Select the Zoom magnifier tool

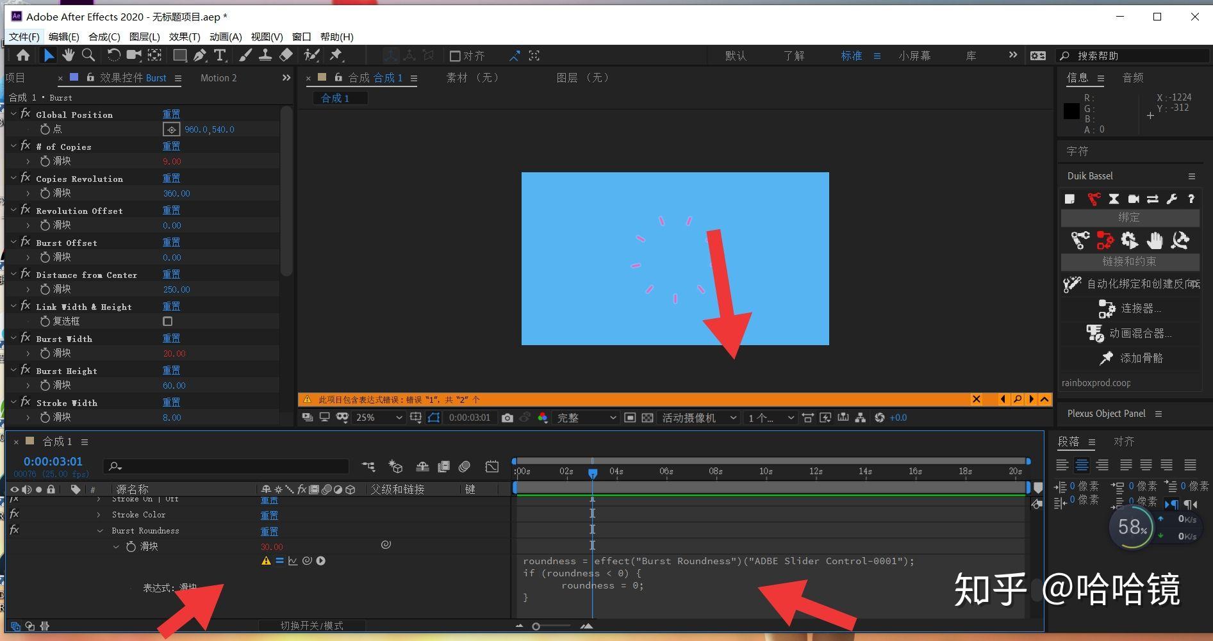[88, 56]
